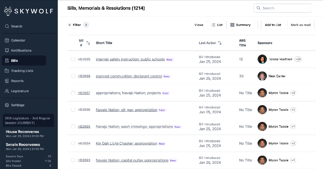
Task: Open Tracking Lists
Action: [22, 71]
